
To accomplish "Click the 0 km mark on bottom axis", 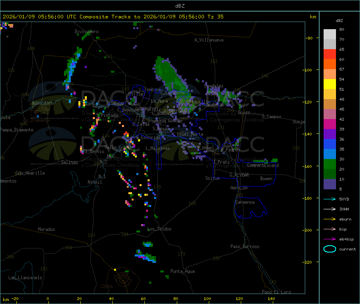I will click(48, 298).
